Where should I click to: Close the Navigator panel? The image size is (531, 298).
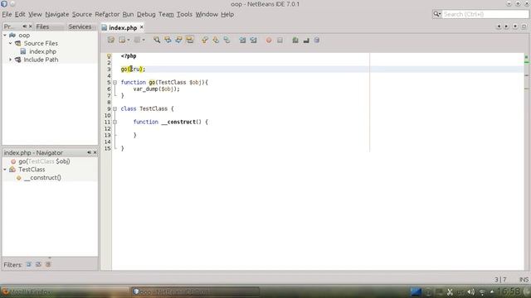(95, 152)
